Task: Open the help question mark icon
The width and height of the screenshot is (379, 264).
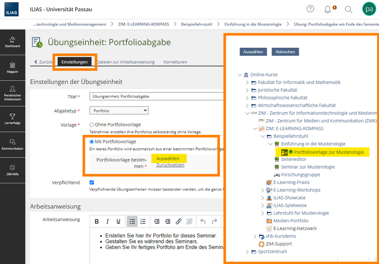Action: click(x=310, y=9)
